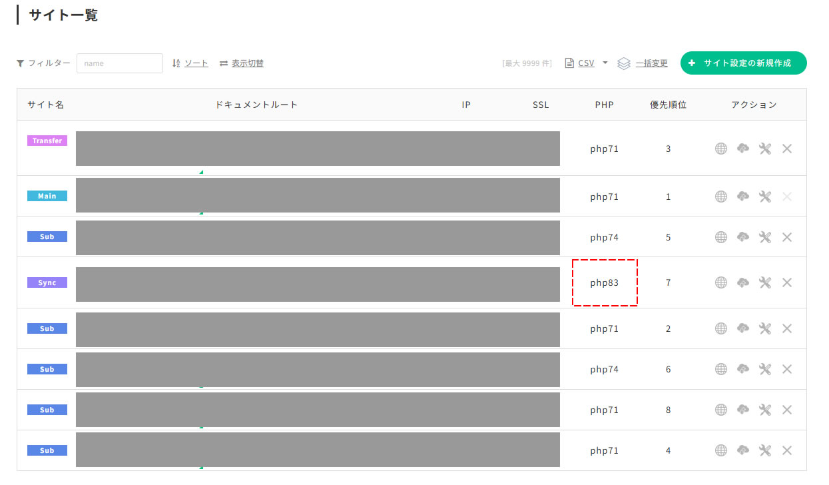The height and width of the screenshot is (485, 829).
Task: Open tools icon in priority 6 row
Action: pyautogui.click(x=765, y=369)
